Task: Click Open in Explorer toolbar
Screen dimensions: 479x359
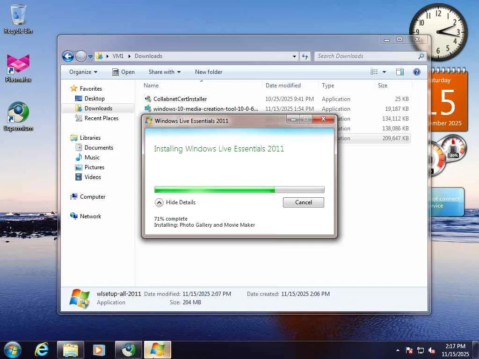Action: (x=123, y=72)
